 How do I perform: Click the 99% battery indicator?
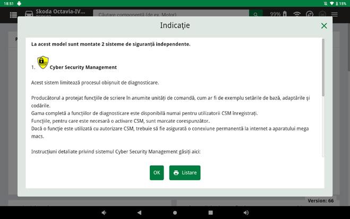pos(278,14)
